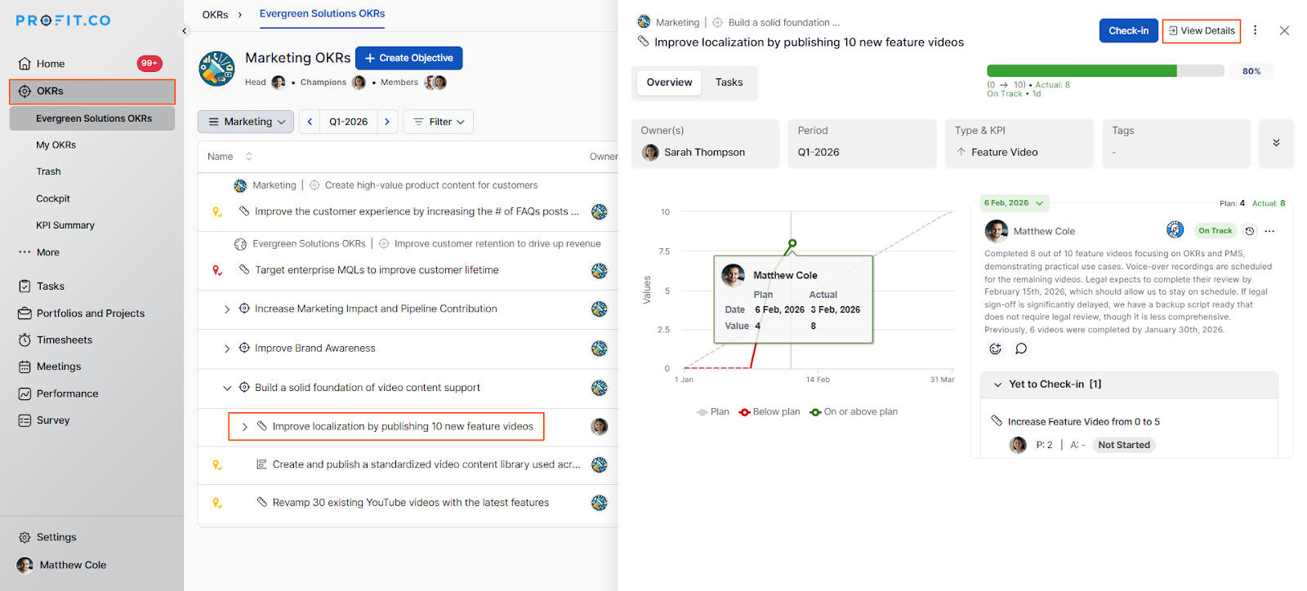Collapse the Yet to Check-in section
The width and height of the screenshot is (1307, 591).
point(997,384)
